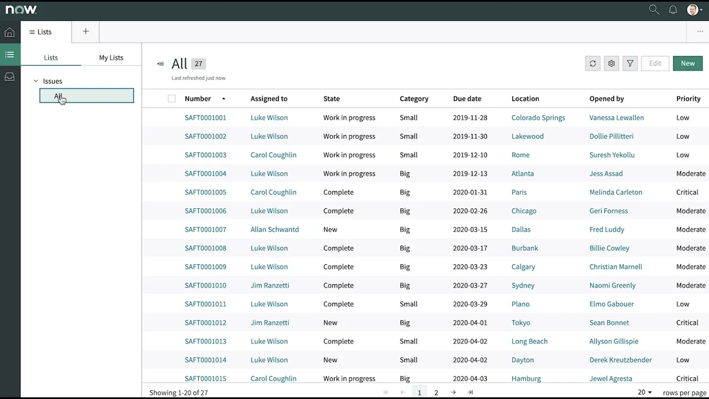Go home using the house icon
Screen dimensions: 709x399
pos(9,33)
